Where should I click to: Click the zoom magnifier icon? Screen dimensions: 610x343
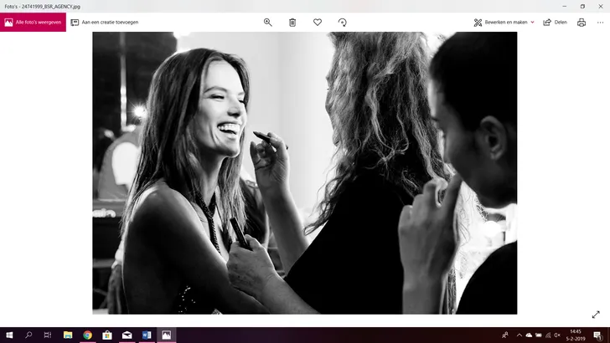268,23
